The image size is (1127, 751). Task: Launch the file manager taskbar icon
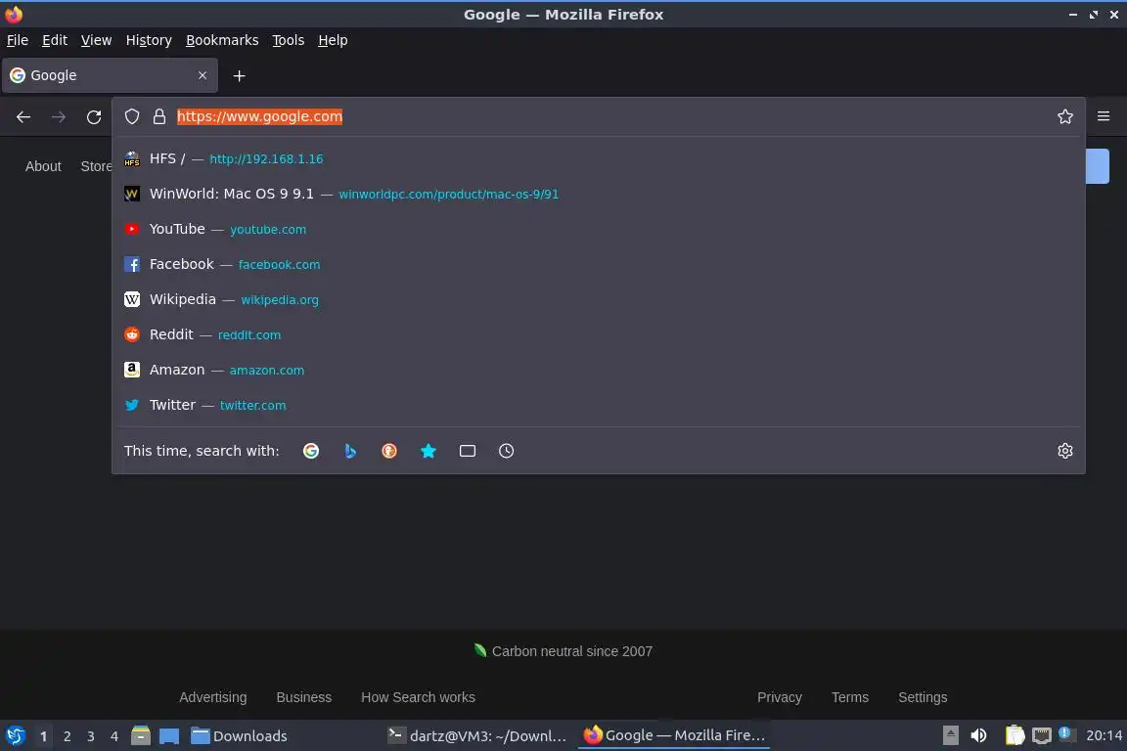[141, 735]
